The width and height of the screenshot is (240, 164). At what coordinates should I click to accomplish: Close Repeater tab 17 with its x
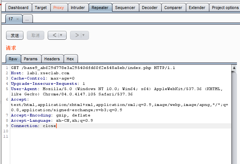[x=17, y=19]
